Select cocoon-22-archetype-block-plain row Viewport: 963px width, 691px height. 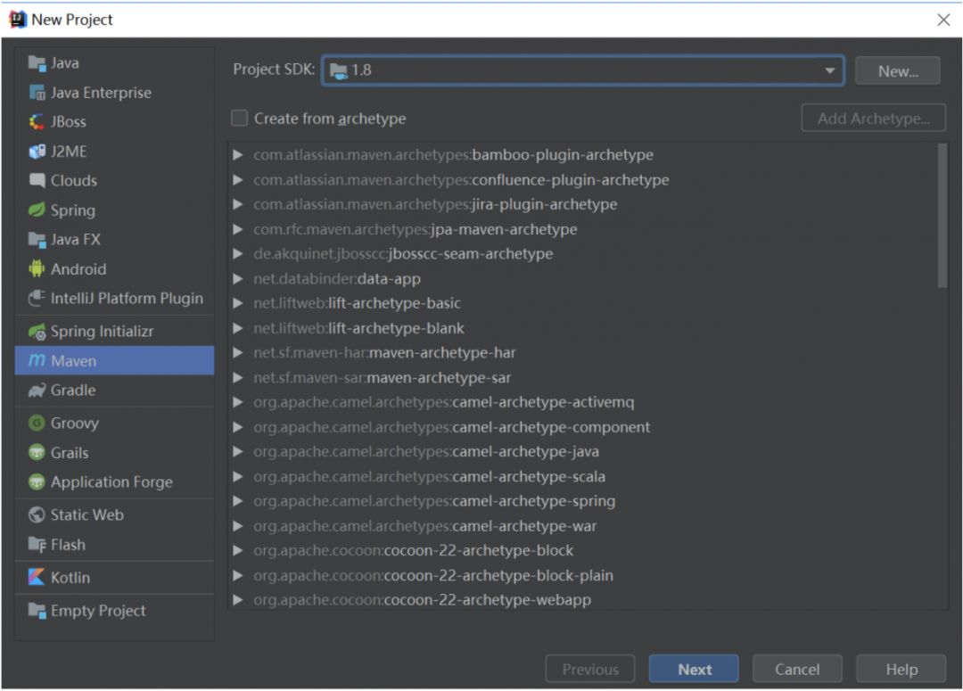[588, 575]
